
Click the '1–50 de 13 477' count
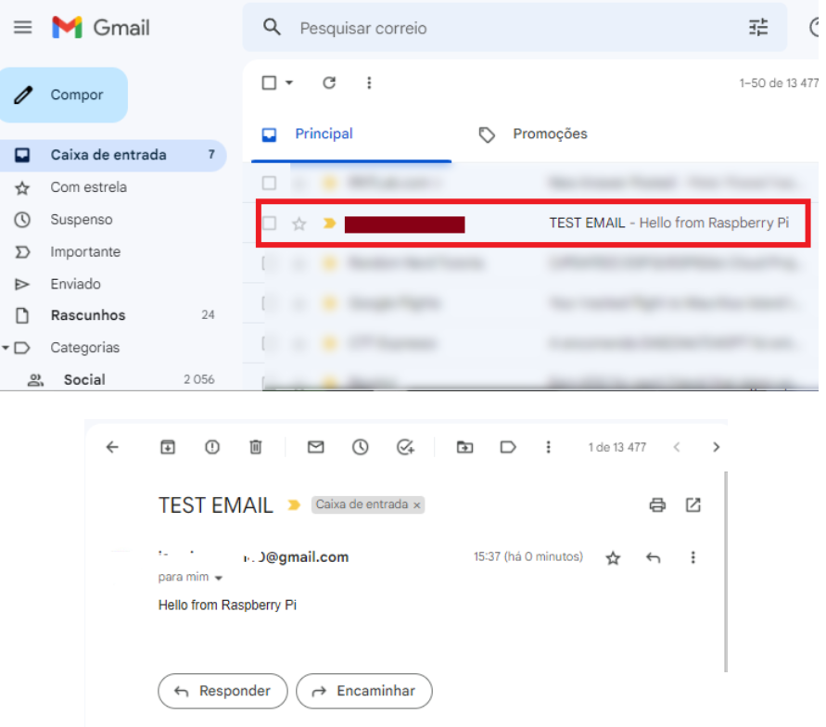779,83
